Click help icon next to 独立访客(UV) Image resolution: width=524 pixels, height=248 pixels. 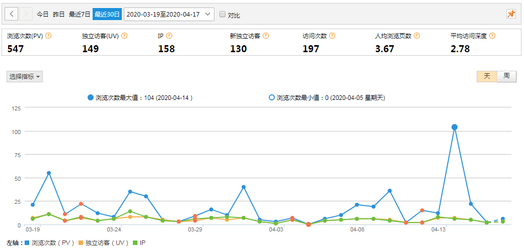[124, 36]
